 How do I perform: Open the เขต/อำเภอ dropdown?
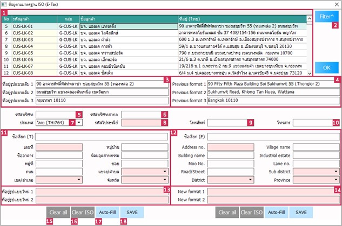(79, 180)
